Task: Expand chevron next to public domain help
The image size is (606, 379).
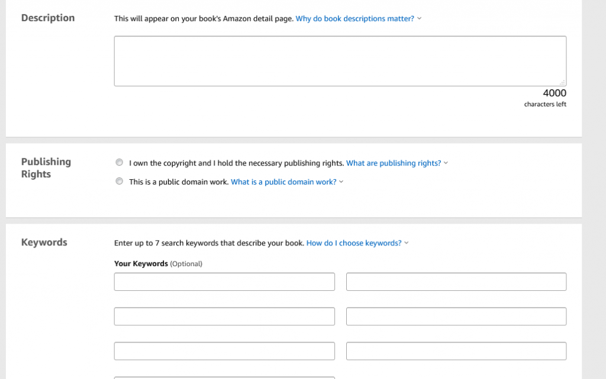Action: click(341, 182)
